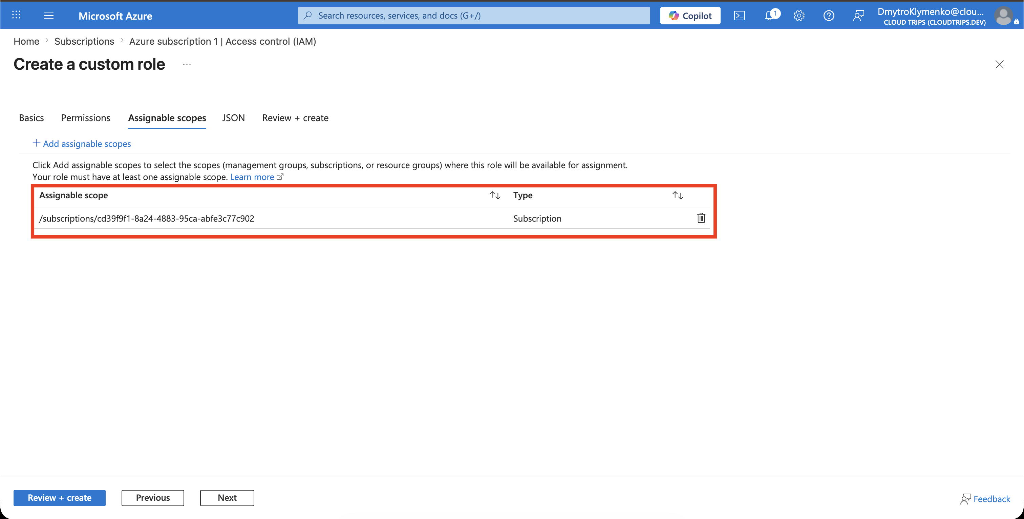
Task: Open the portal hamburger menu
Action: [x=48, y=16]
